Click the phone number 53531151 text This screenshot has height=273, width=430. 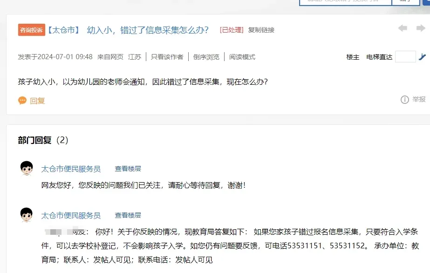tap(305, 246)
